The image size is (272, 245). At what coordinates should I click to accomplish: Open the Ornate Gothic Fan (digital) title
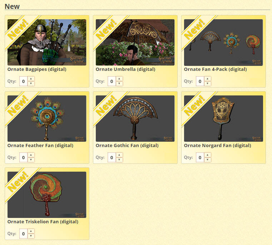[x=127, y=146]
